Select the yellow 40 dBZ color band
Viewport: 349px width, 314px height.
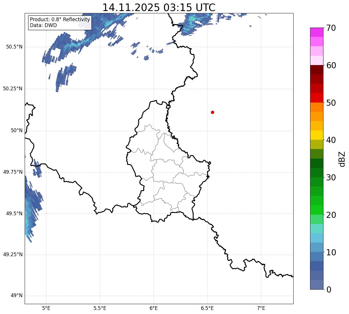click(x=316, y=135)
